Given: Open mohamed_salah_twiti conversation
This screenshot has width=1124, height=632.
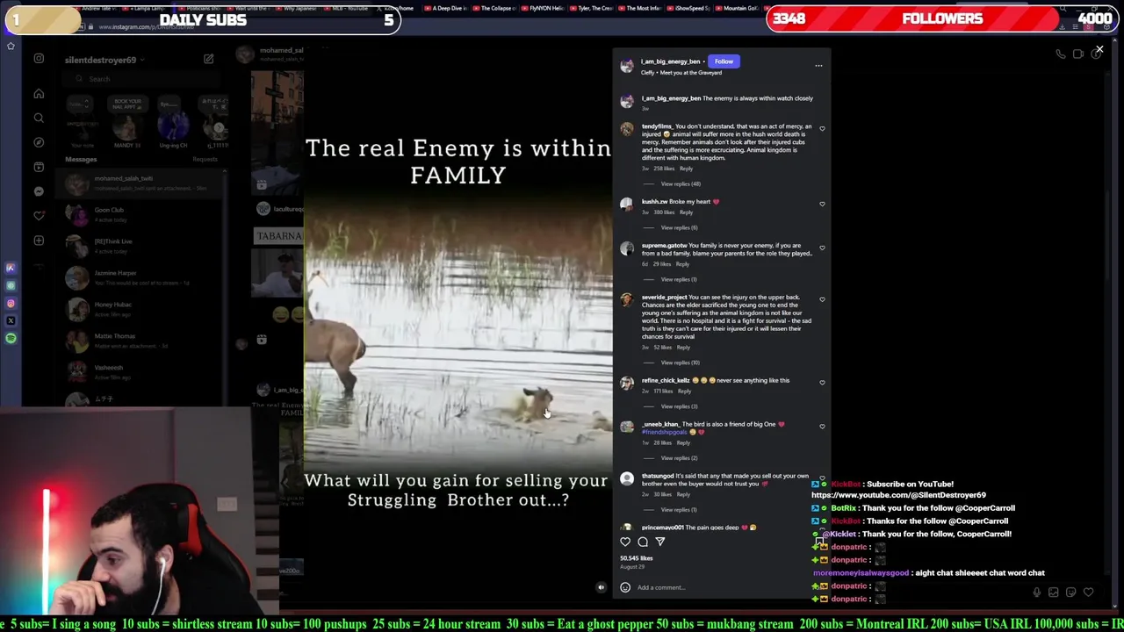Looking at the screenshot, I should click(x=140, y=183).
